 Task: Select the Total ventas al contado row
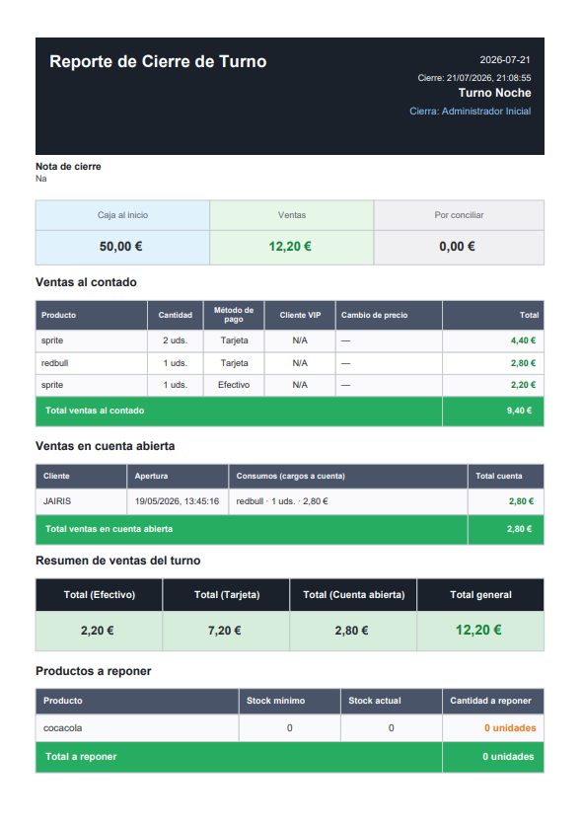(x=289, y=411)
